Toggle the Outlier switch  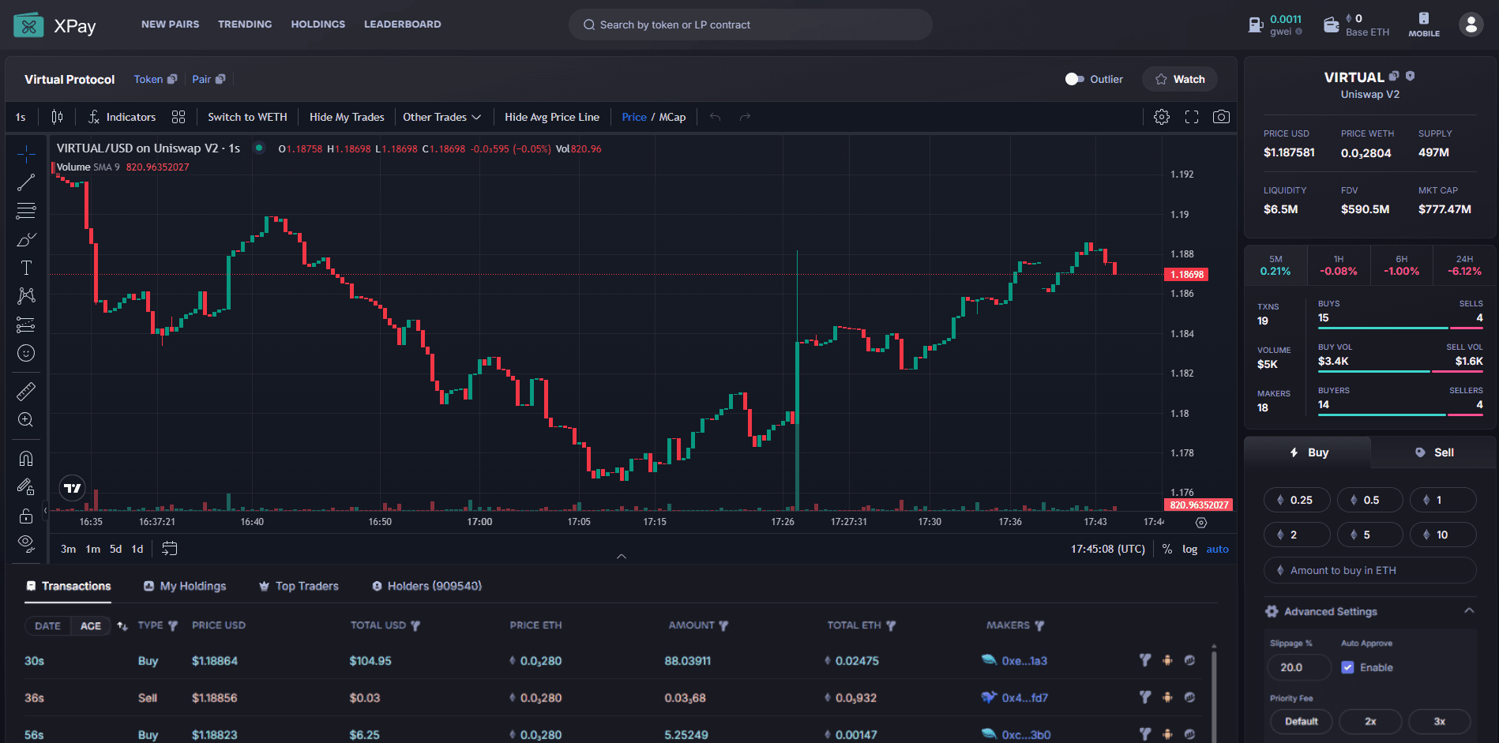(1074, 79)
